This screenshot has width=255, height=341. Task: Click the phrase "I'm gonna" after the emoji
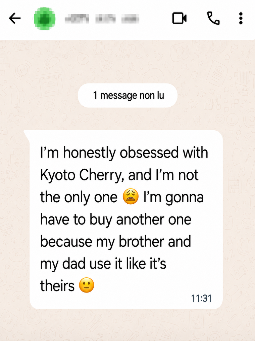[173, 197]
